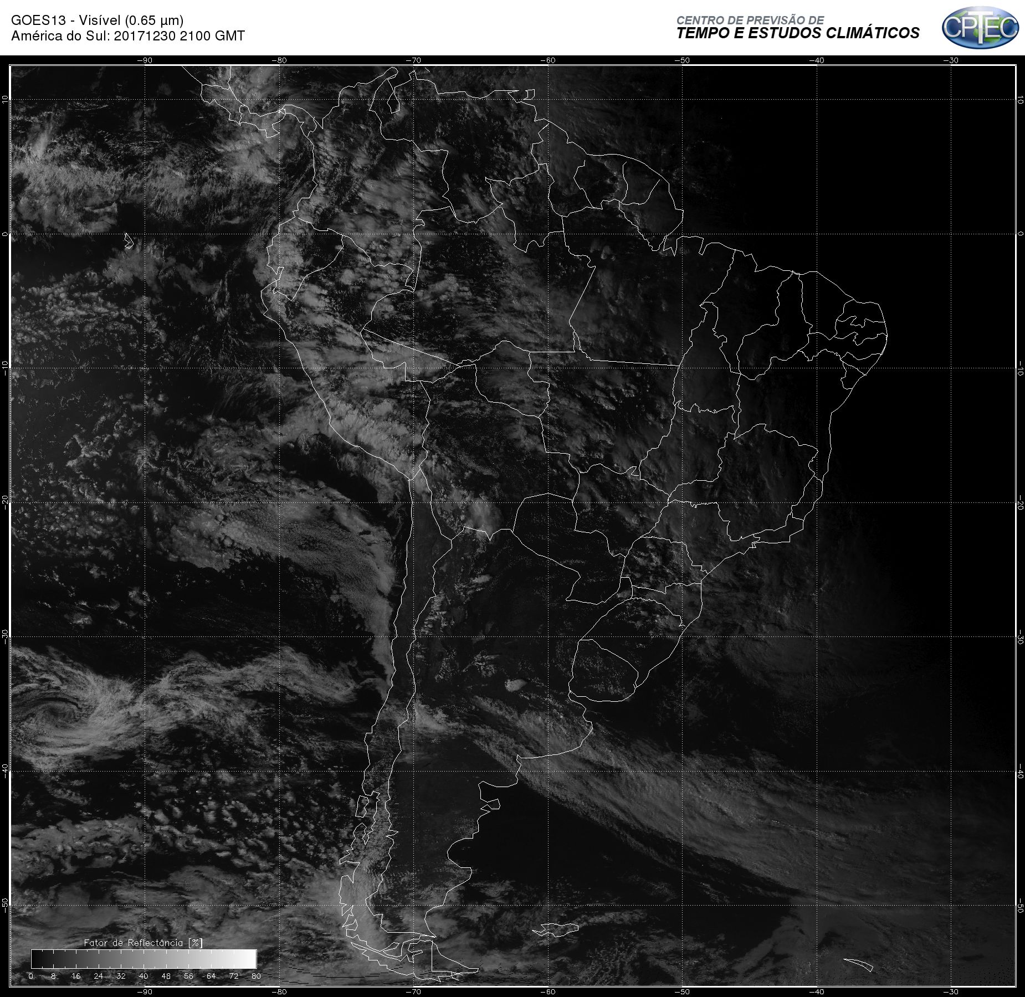Viewport: 1025px width, 997px height.
Task: Click the '16' tick on the reflectance scale
Action: 76,976
